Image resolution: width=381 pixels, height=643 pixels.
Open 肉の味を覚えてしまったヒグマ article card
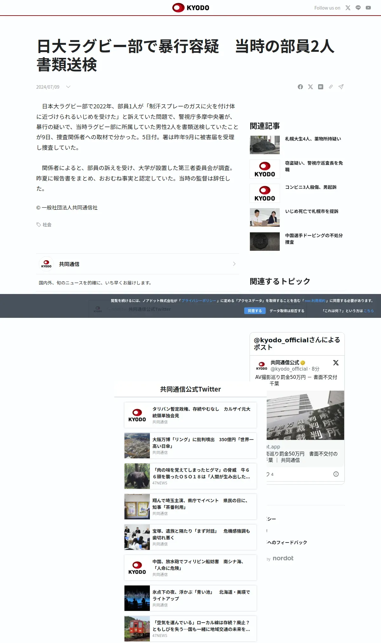click(x=190, y=476)
